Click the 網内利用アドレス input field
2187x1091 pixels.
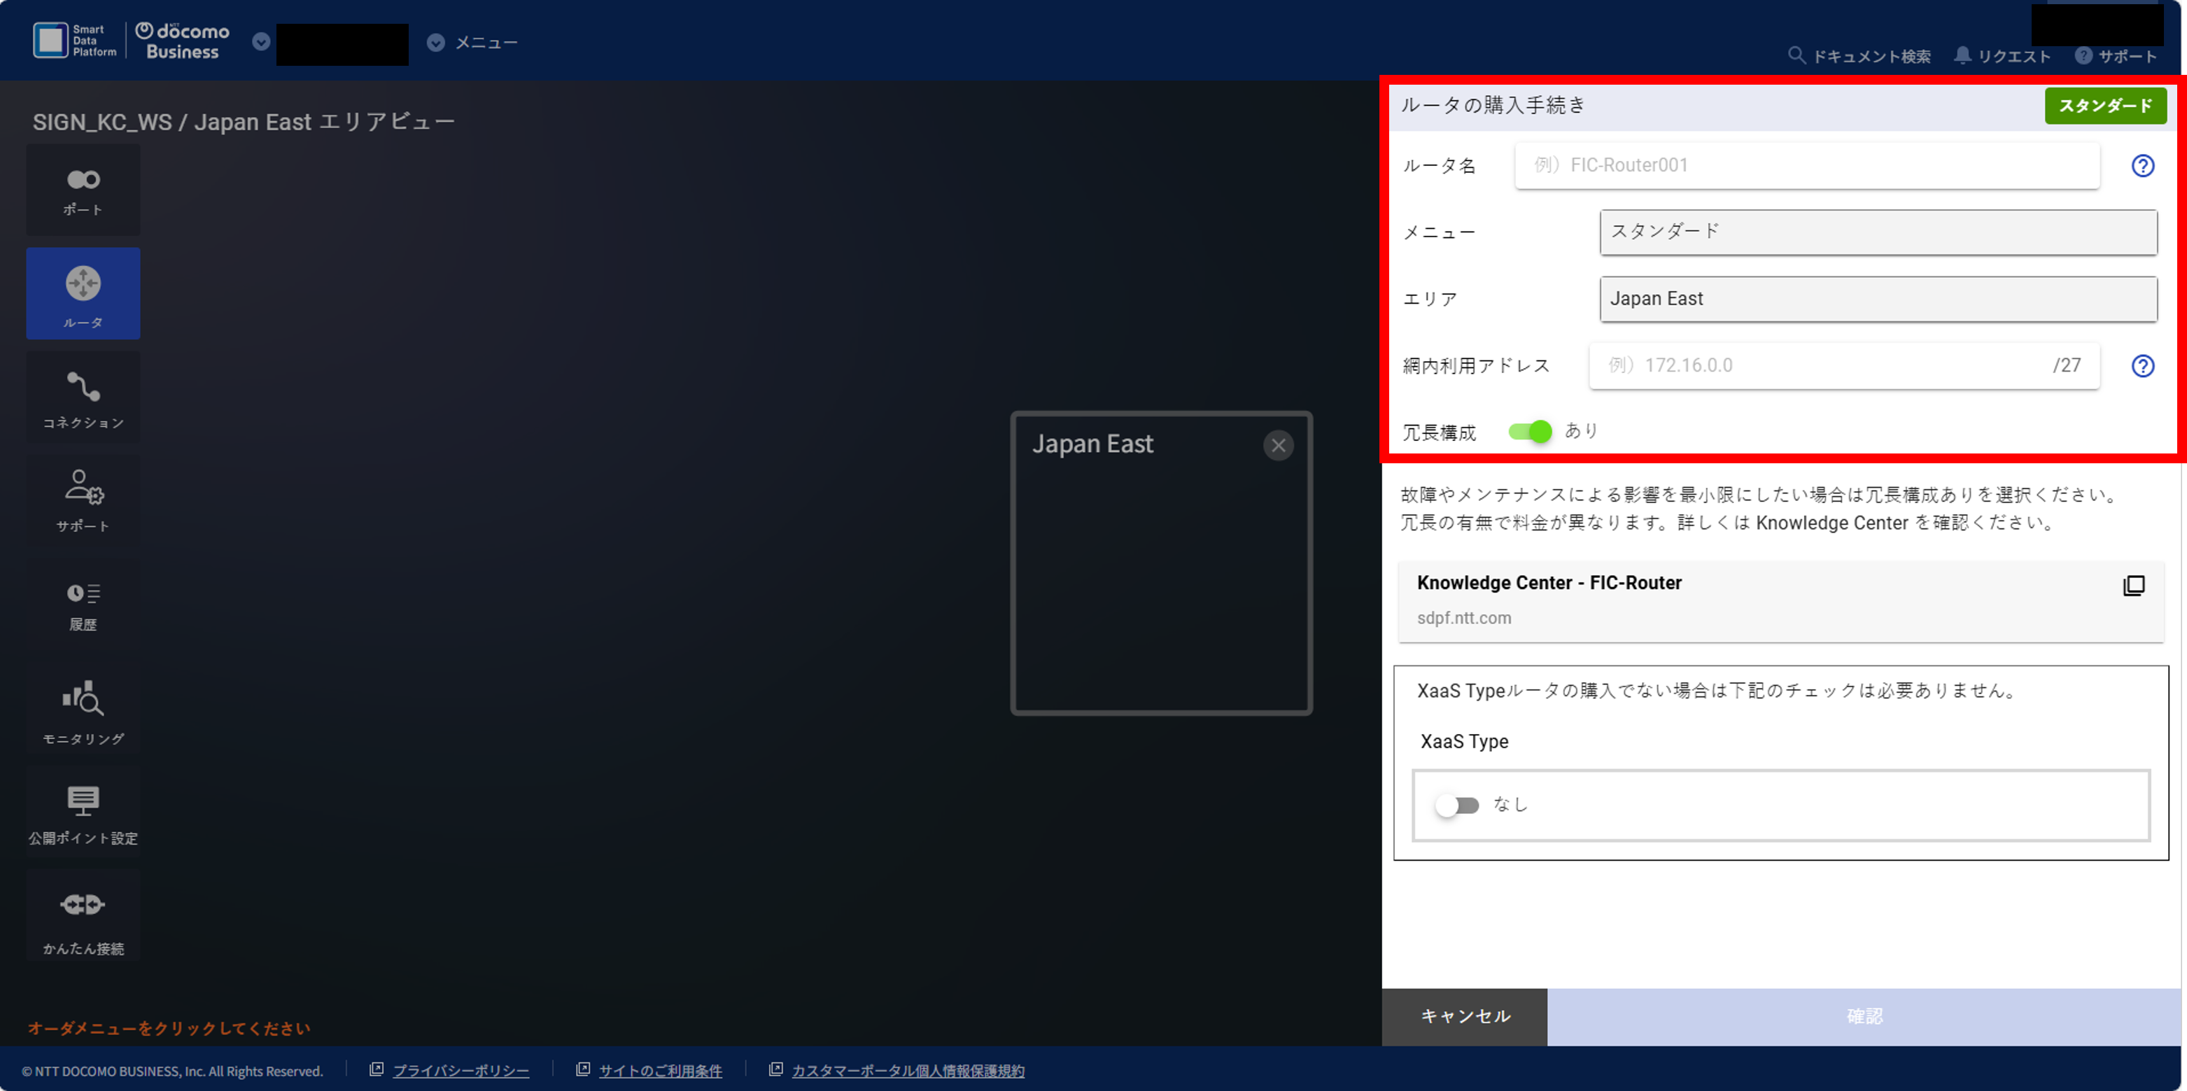point(1843,366)
